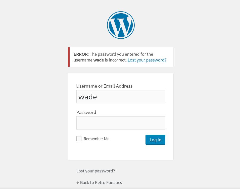This screenshot has width=240, height=189.
Task: Click the Username or Email Address label
Action: 104,86
